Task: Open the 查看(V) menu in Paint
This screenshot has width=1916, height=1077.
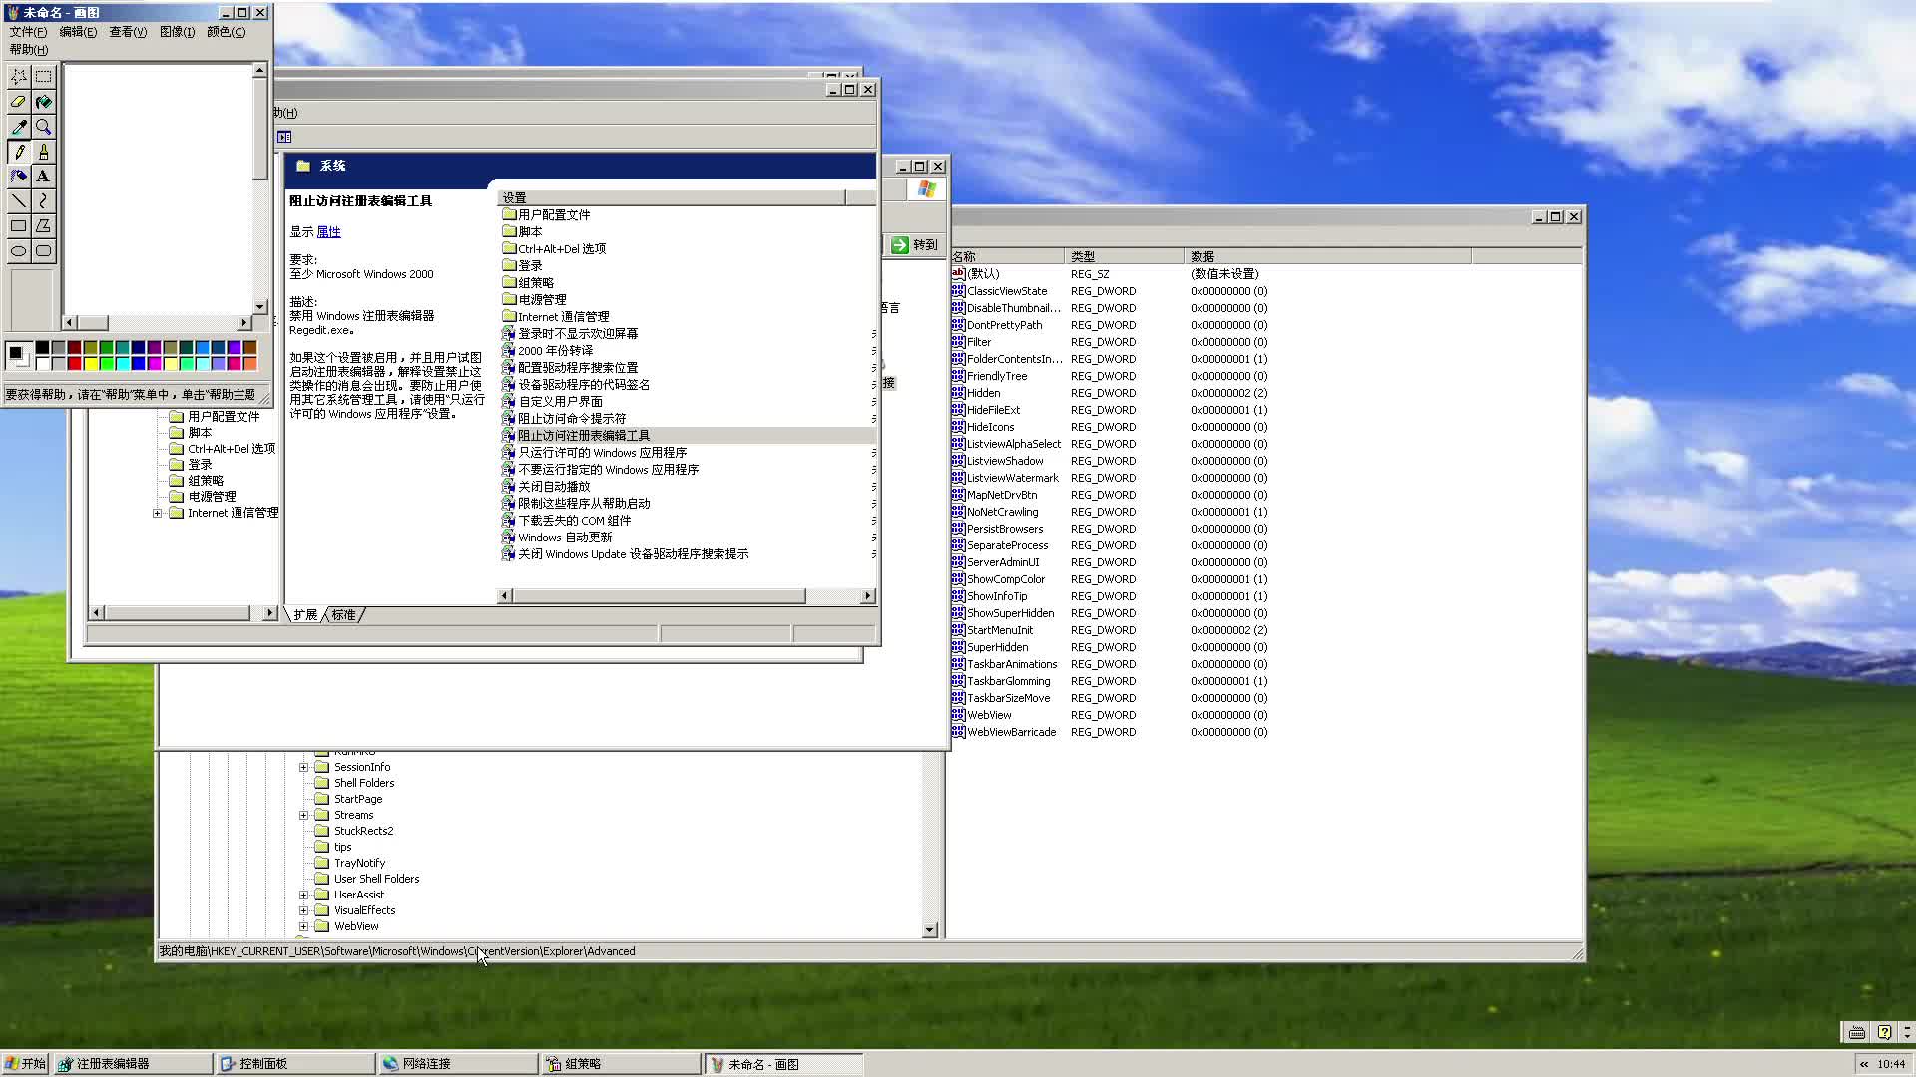Action: [x=128, y=32]
